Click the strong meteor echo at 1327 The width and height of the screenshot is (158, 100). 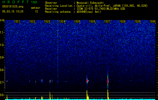[x=108, y=80]
